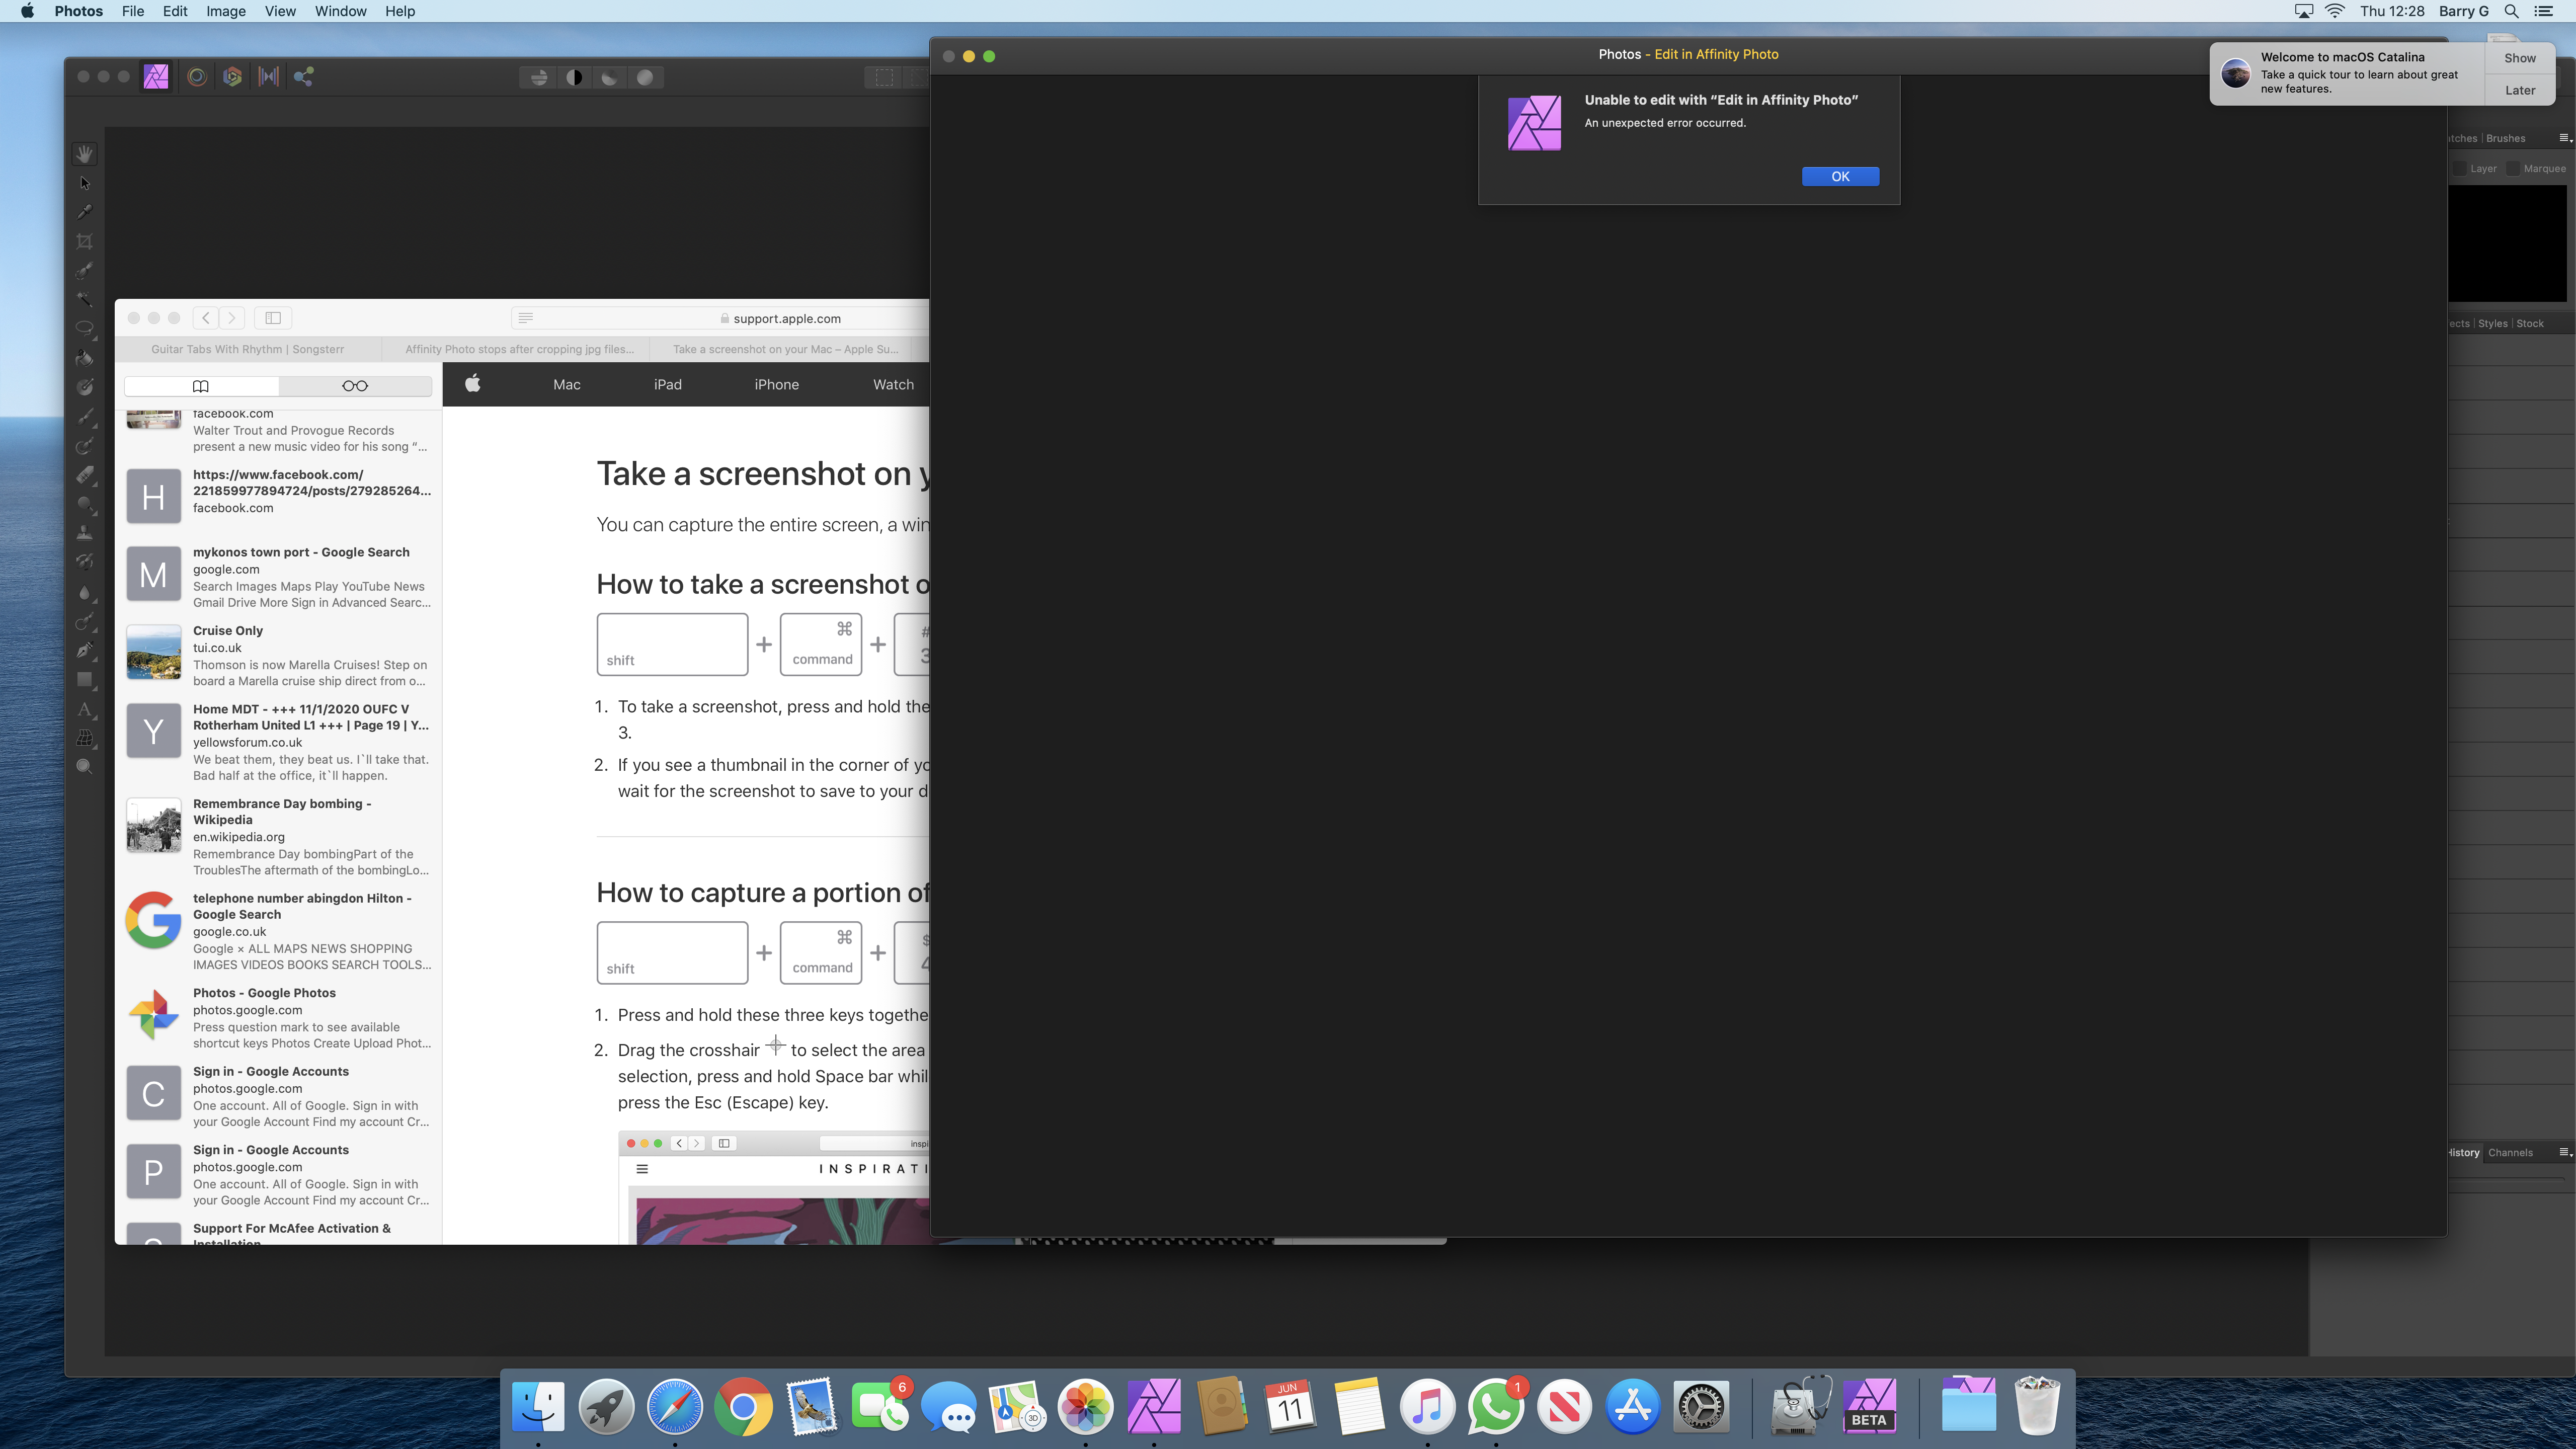Switch to Channels panel tab
This screenshot has width=2576, height=1449.
point(2510,1152)
